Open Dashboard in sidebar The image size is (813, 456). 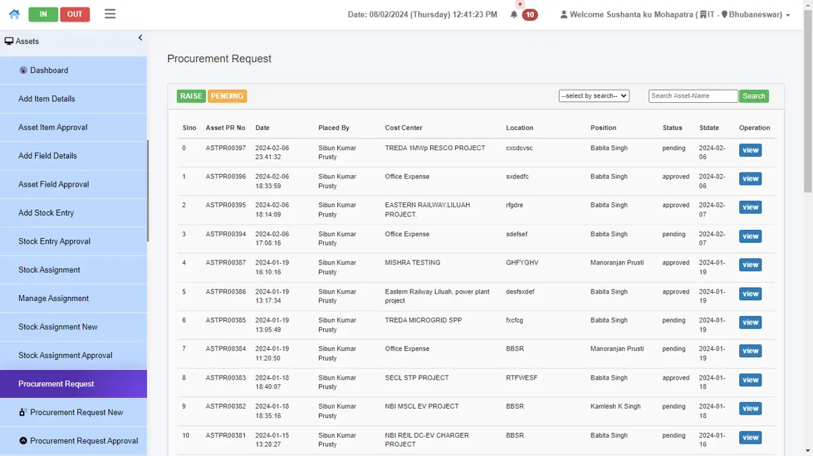73,70
